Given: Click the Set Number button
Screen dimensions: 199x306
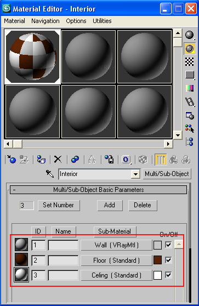Looking at the screenshot, I should pyautogui.click(x=59, y=205).
